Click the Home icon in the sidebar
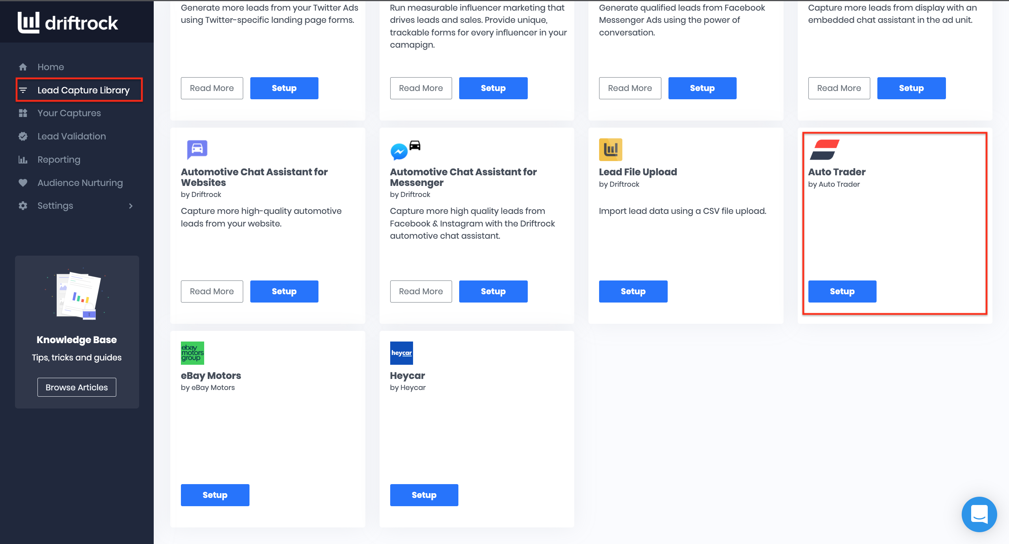Image resolution: width=1009 pixels, height=544 pixels. [23, 67]
